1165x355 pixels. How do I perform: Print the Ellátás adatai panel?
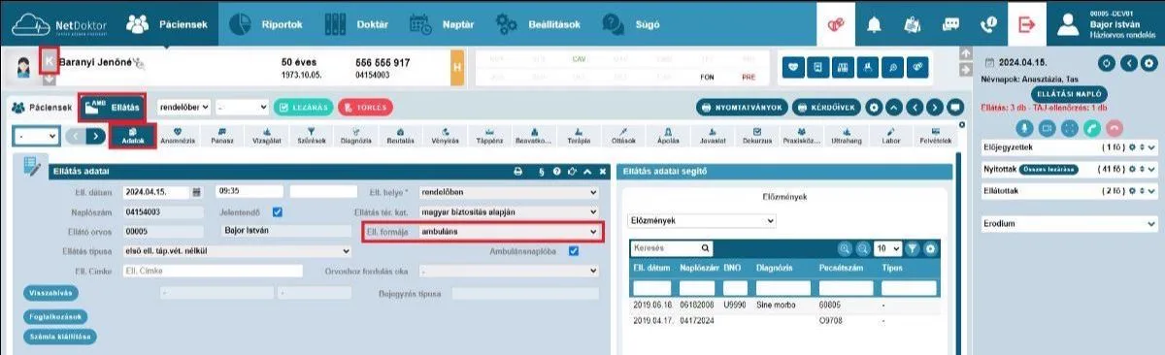click(518, 172)
